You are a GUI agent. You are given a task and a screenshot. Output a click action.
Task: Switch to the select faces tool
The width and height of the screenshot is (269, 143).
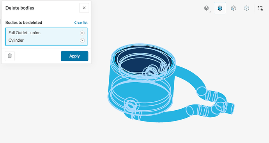pos(233,8)
